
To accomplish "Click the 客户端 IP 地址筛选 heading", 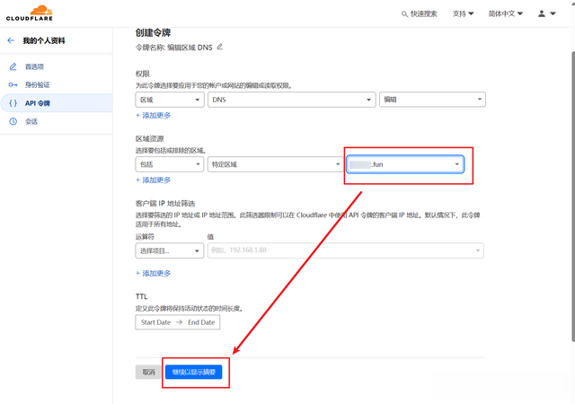I will pyautogui.click(x=165, y=204).
